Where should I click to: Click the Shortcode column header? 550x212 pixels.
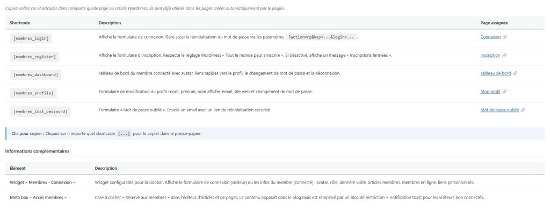(x=20, y=22)
